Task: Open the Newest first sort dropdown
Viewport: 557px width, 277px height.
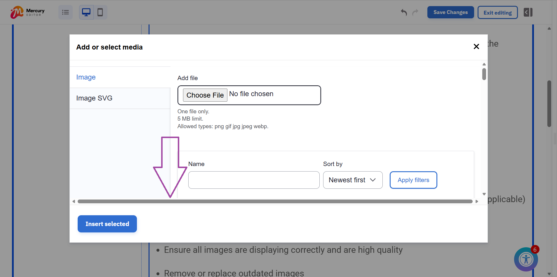Action: pos(352,180)
